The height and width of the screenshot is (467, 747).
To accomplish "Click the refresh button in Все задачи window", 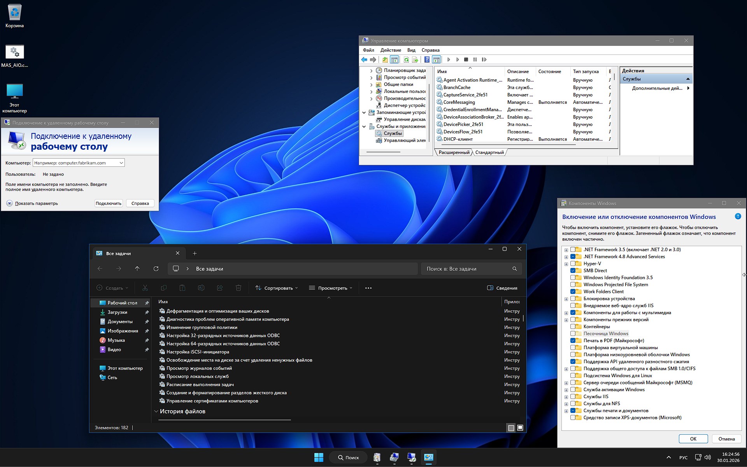I will [156, 269].
